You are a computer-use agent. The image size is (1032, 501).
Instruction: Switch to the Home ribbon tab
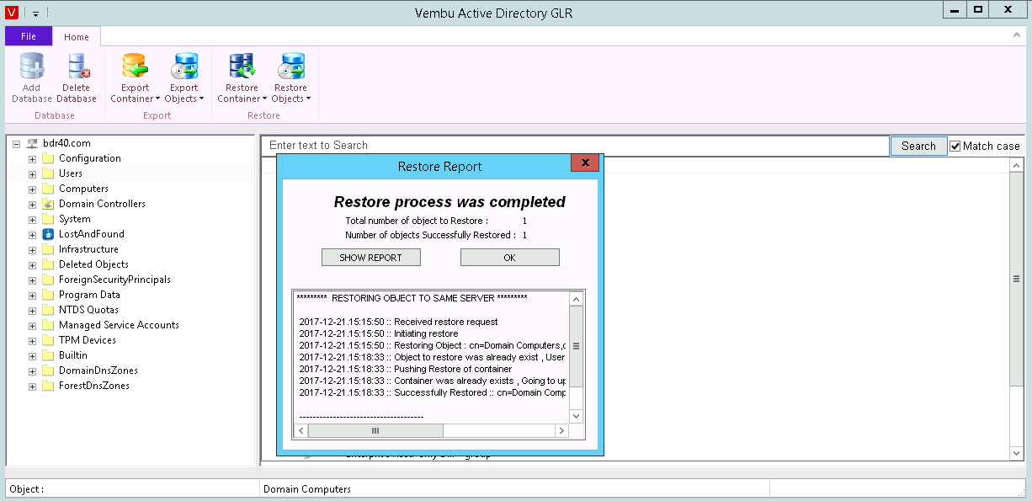click(x=77, y=37)
